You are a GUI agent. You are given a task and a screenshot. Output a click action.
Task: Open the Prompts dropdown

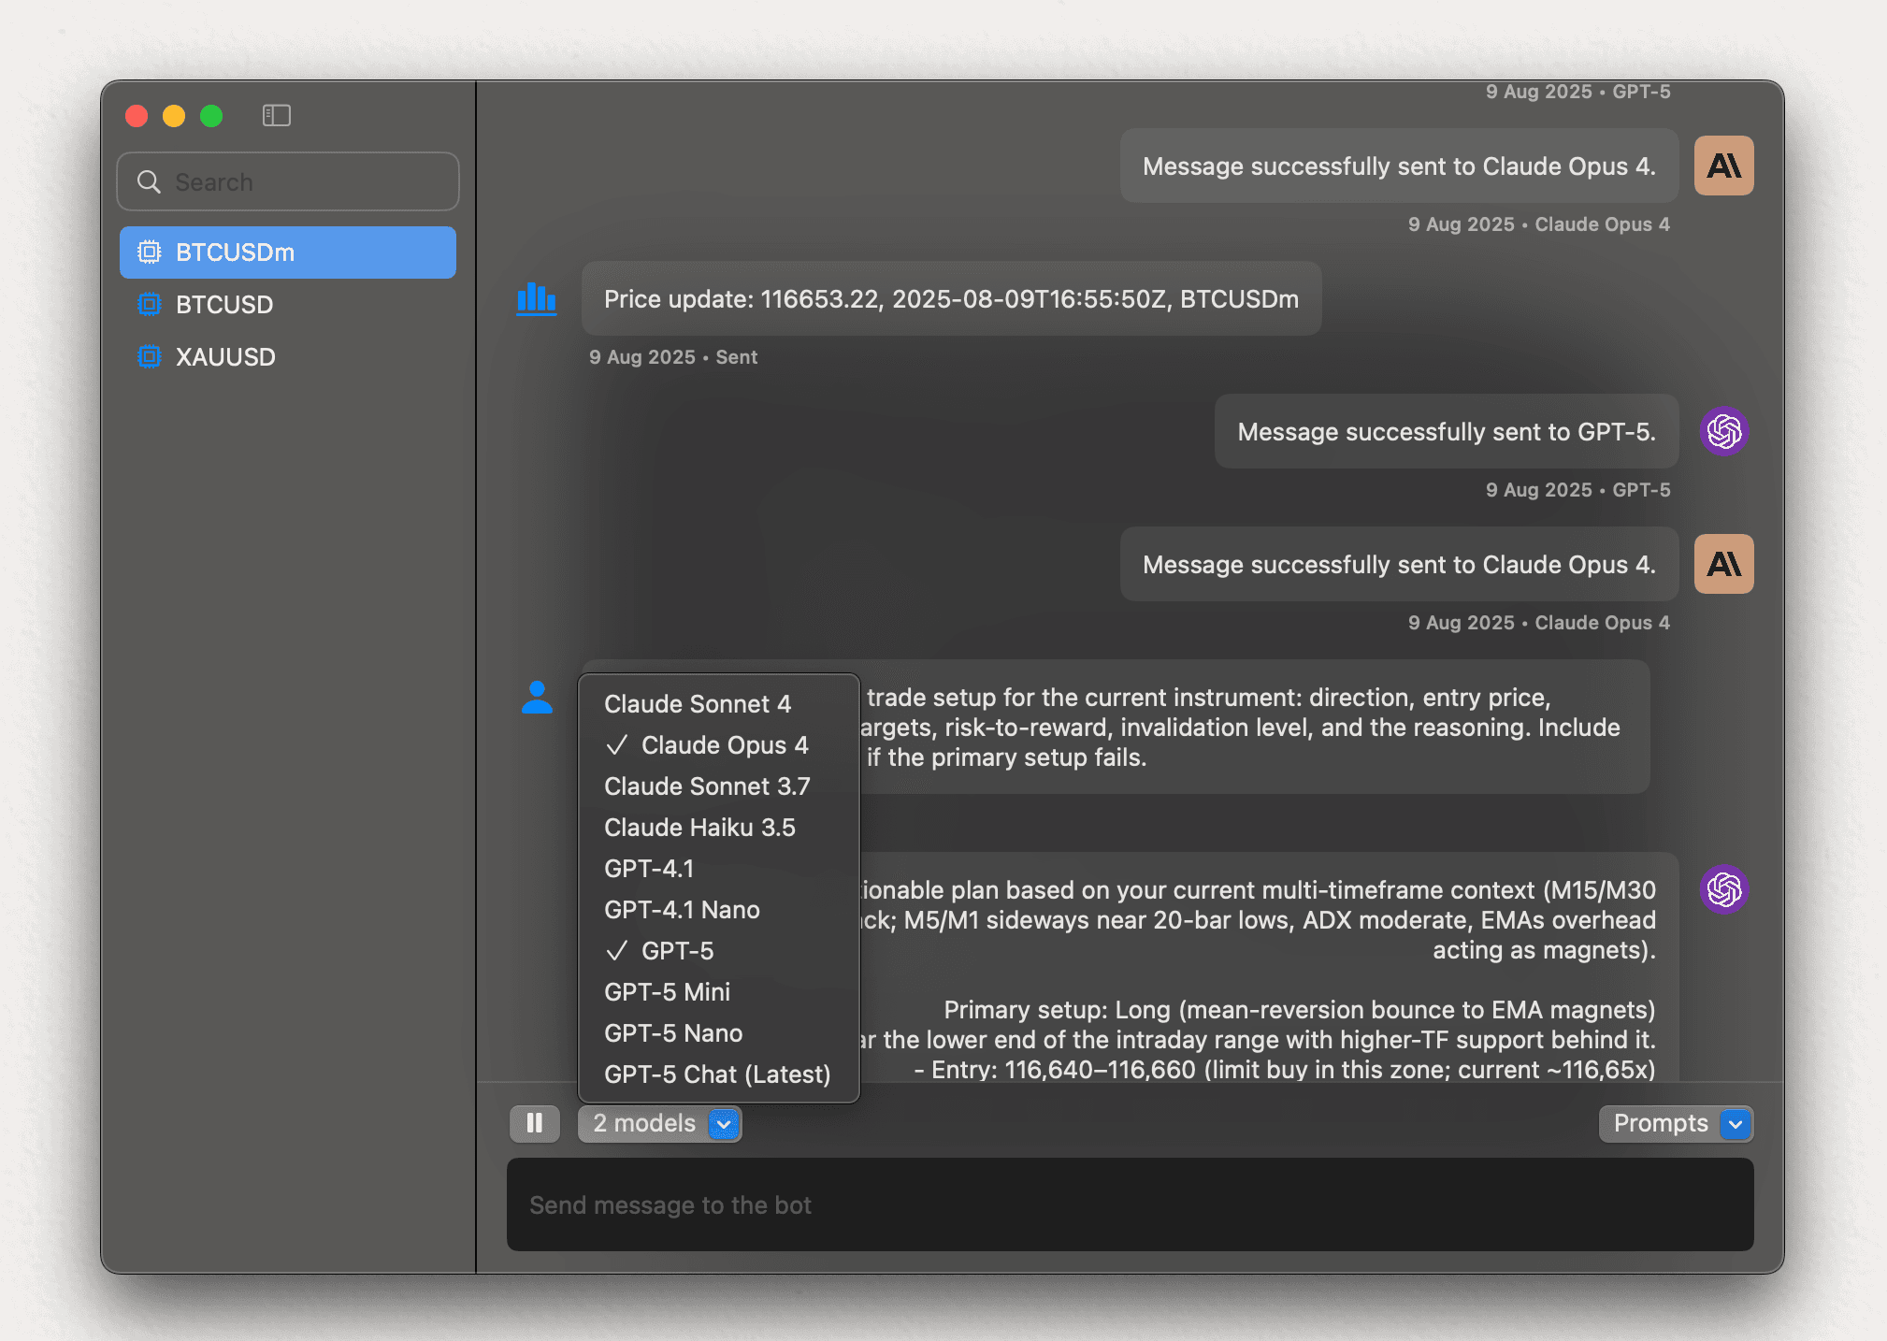[1675, 1123]
